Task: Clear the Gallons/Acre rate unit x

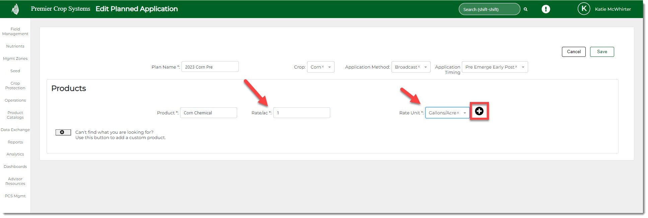Action: 458,113
